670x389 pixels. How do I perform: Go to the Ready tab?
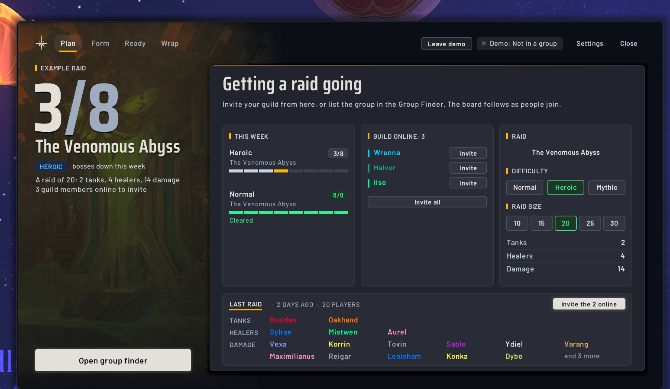135,43
